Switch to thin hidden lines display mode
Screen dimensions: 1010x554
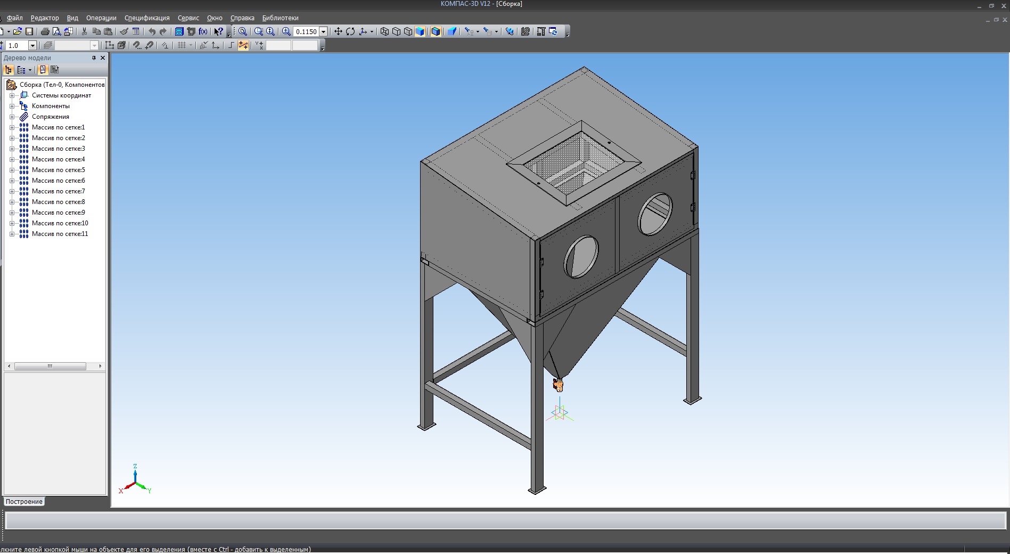[x=408, y=31]
